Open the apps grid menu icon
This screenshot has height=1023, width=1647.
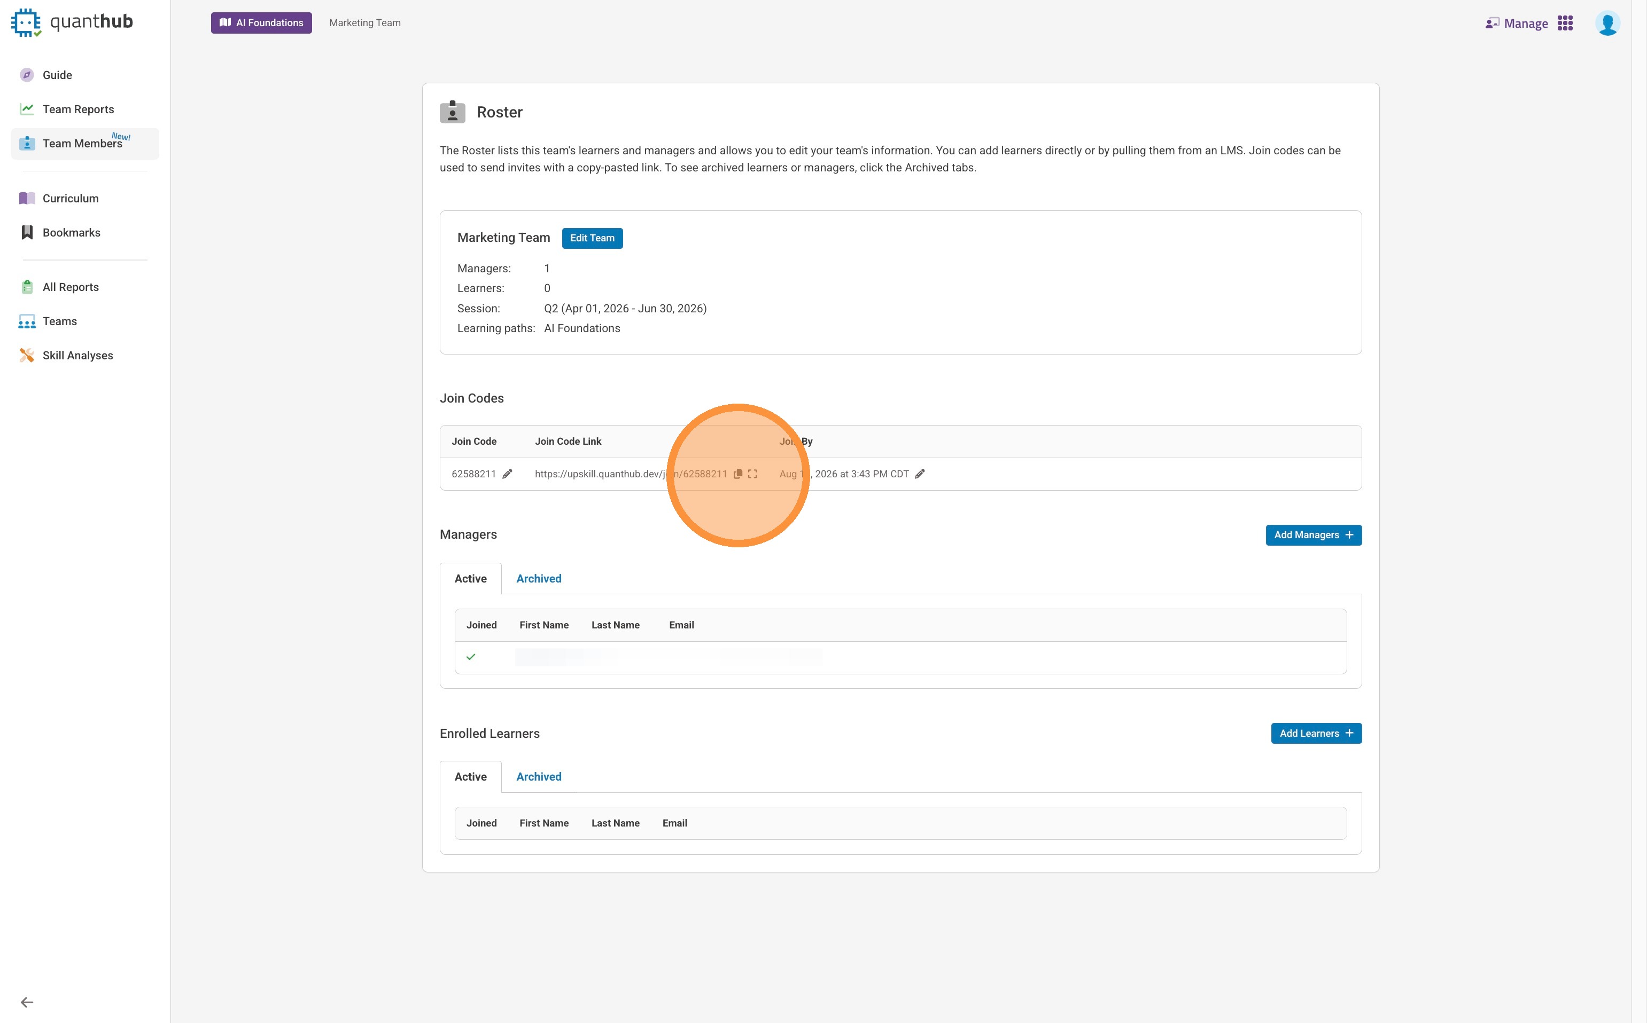(1565, 23)
